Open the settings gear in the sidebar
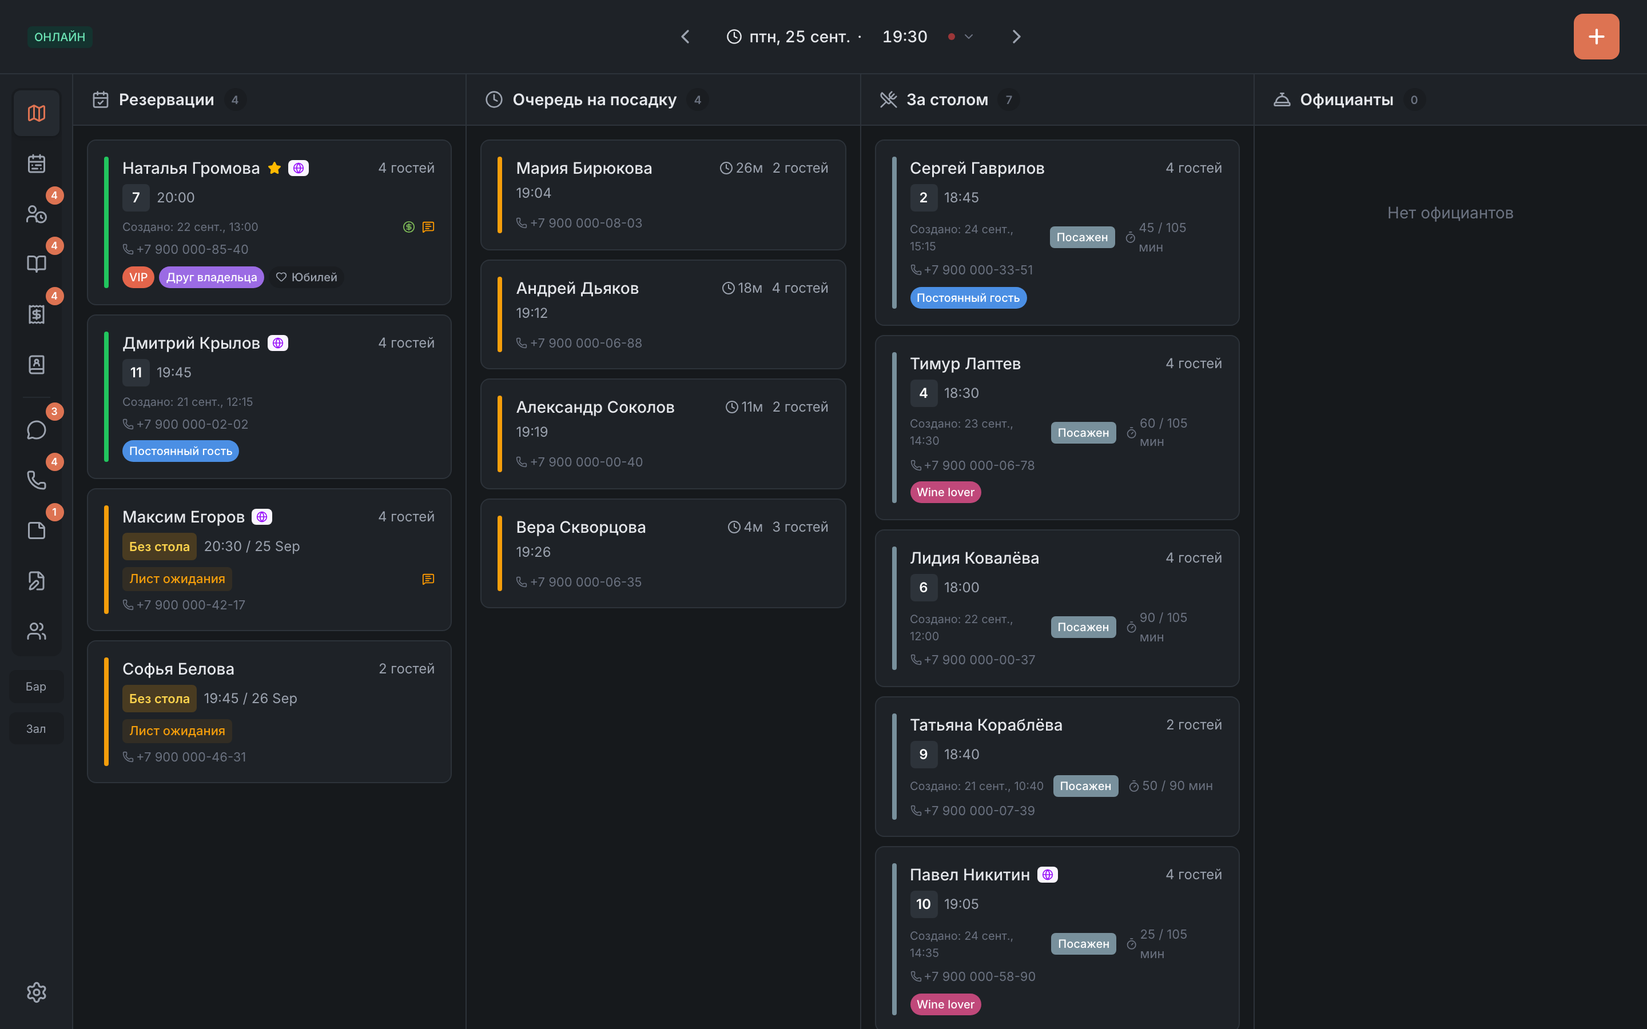1647x1029 pixels. (x=36, y=992)
